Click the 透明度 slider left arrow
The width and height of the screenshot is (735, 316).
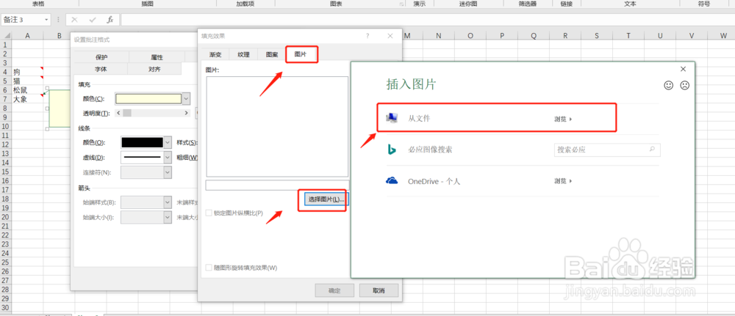tap(118, 113)
